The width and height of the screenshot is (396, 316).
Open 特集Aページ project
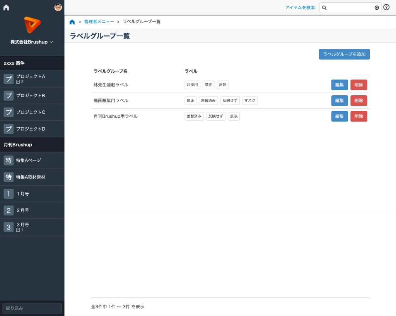click(x=32, y=160)
